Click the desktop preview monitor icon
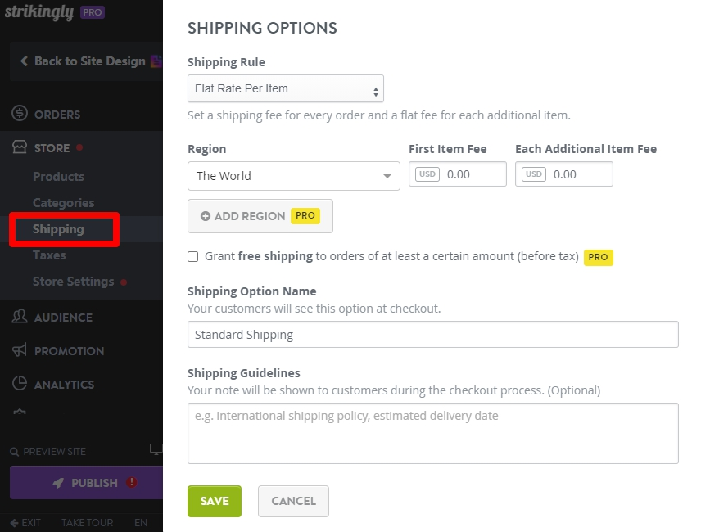The height and width of the screenshot is (532, 719). point(156,449)
